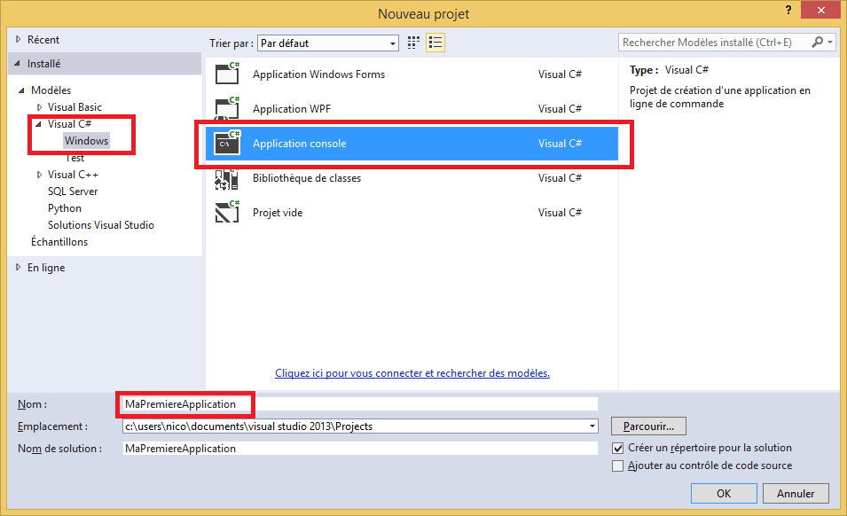847x516 pixels.
Task: Expand the Visual Basic node
Action: click(39, 107)
